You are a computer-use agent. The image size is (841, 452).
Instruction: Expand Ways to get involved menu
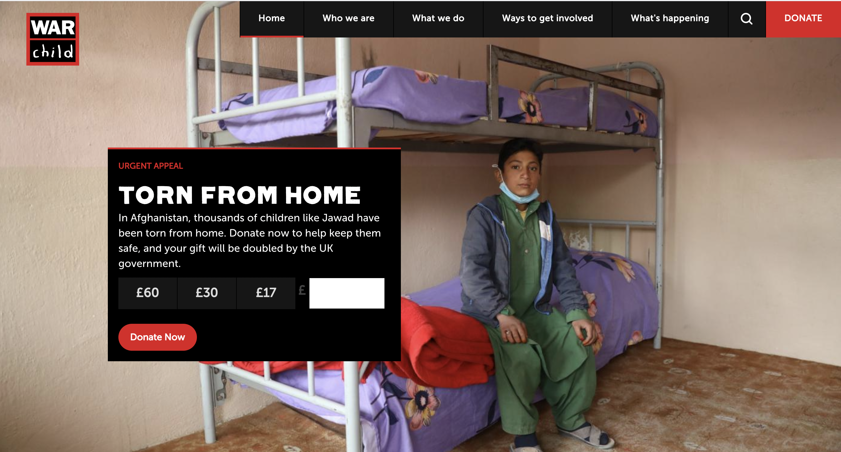pyautogui.click(x=547, y=19)
